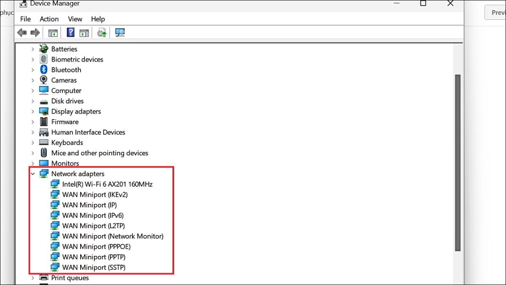
Task: Select the "WAN Miniport (IPv6)" row text
Action: coord(93,215)
